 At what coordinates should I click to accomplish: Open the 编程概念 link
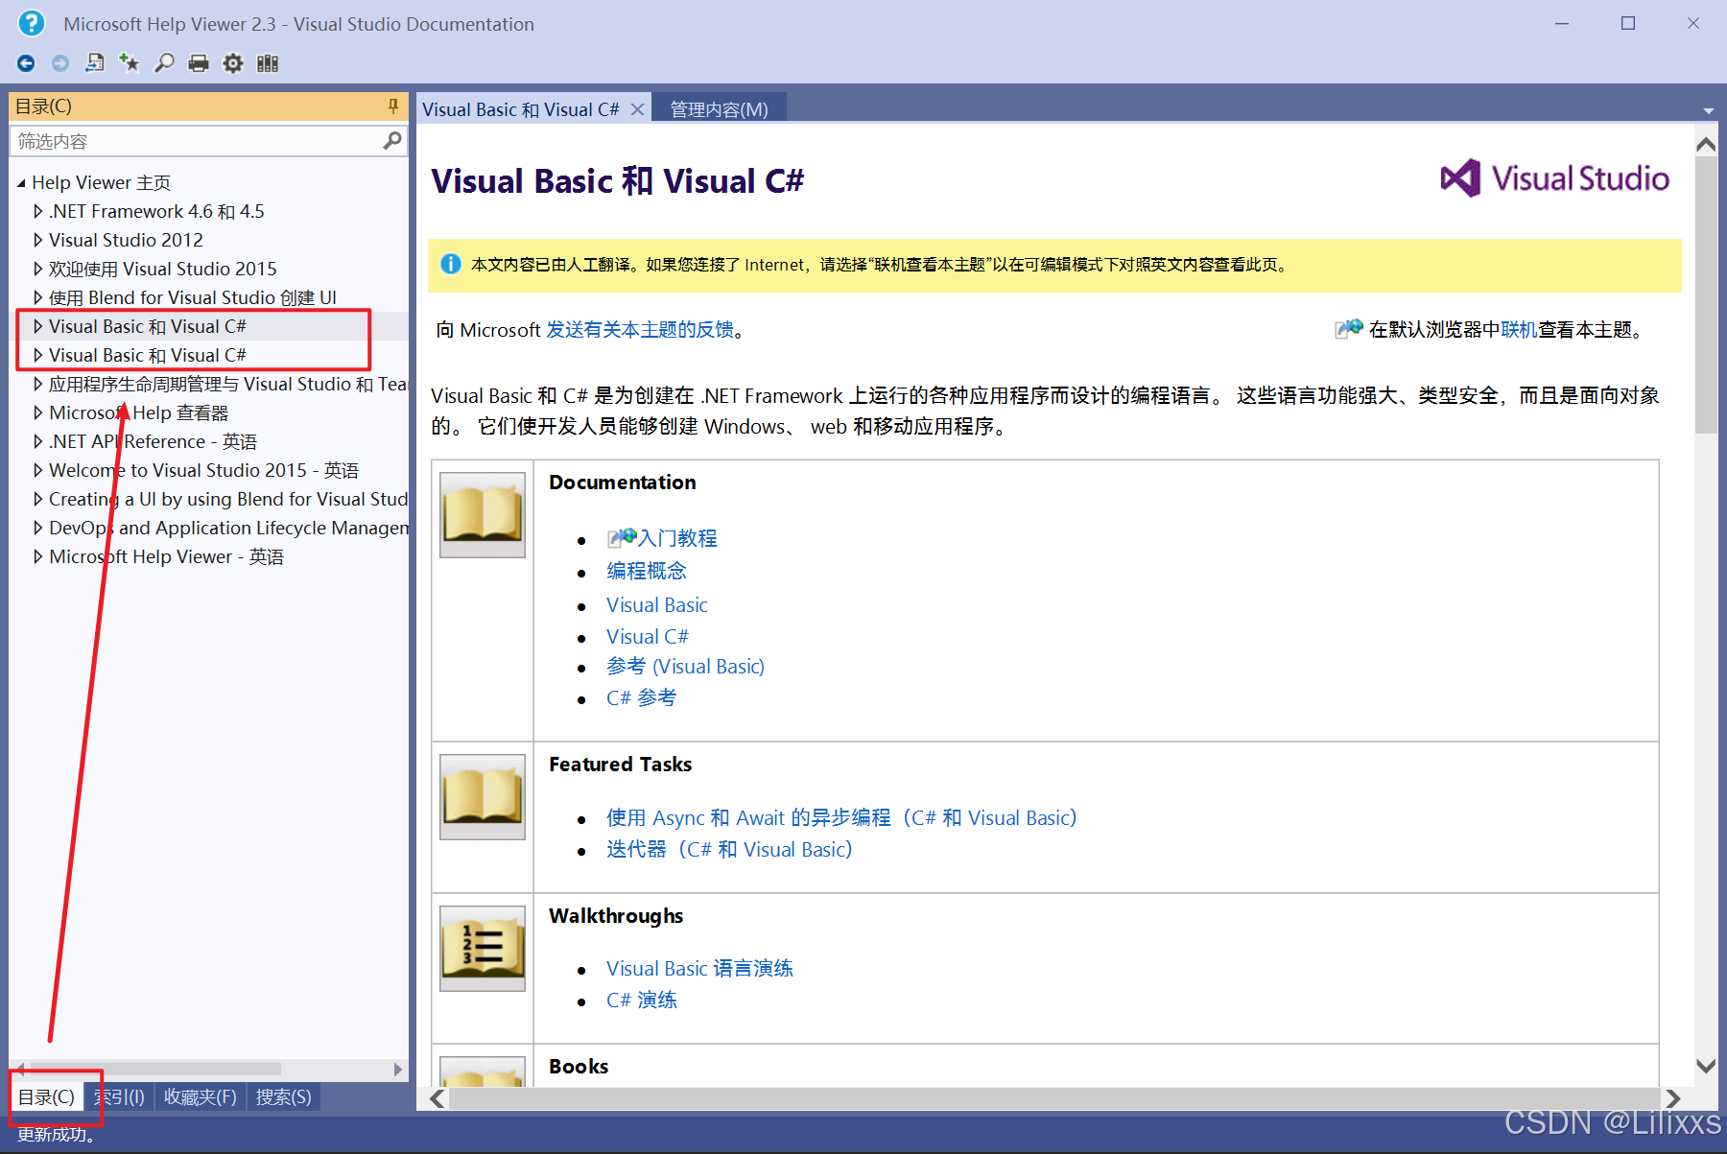[647, 571]
